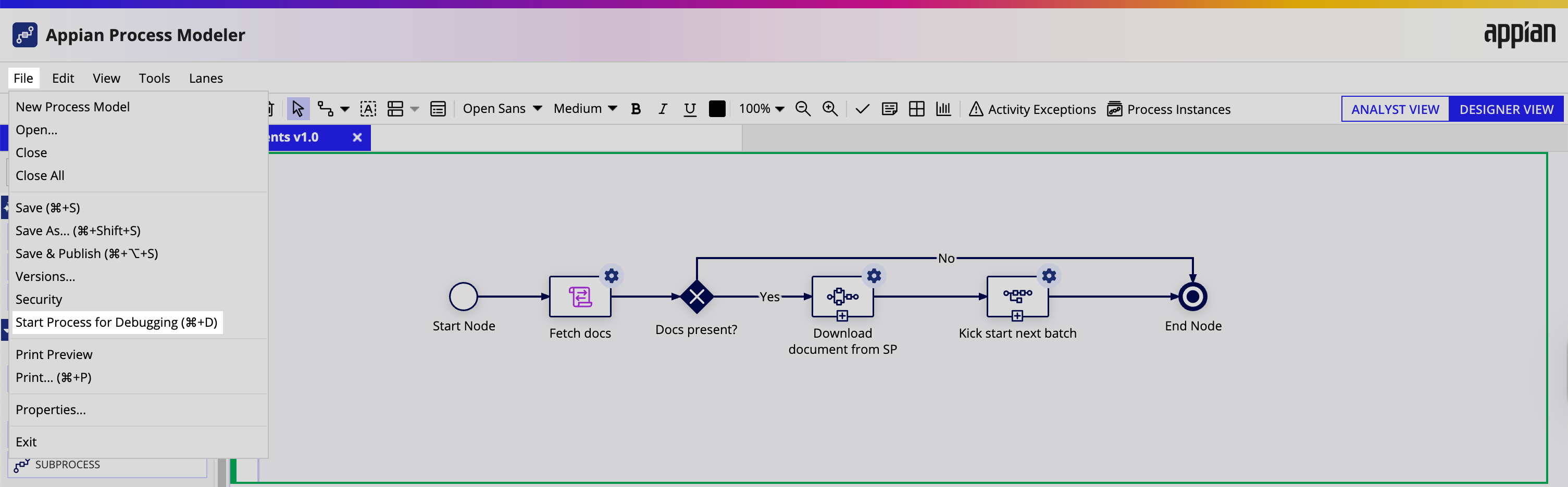The height and width of the screenshot is (487, 1568).
Task: Select the End Node
Action: click(x=1193, y=297)
